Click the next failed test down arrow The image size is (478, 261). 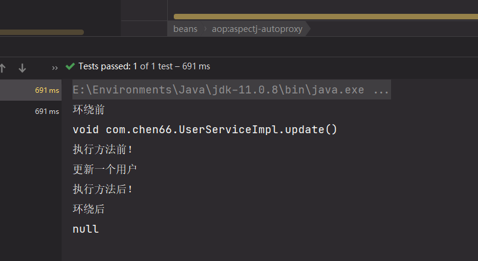point(22,68)
